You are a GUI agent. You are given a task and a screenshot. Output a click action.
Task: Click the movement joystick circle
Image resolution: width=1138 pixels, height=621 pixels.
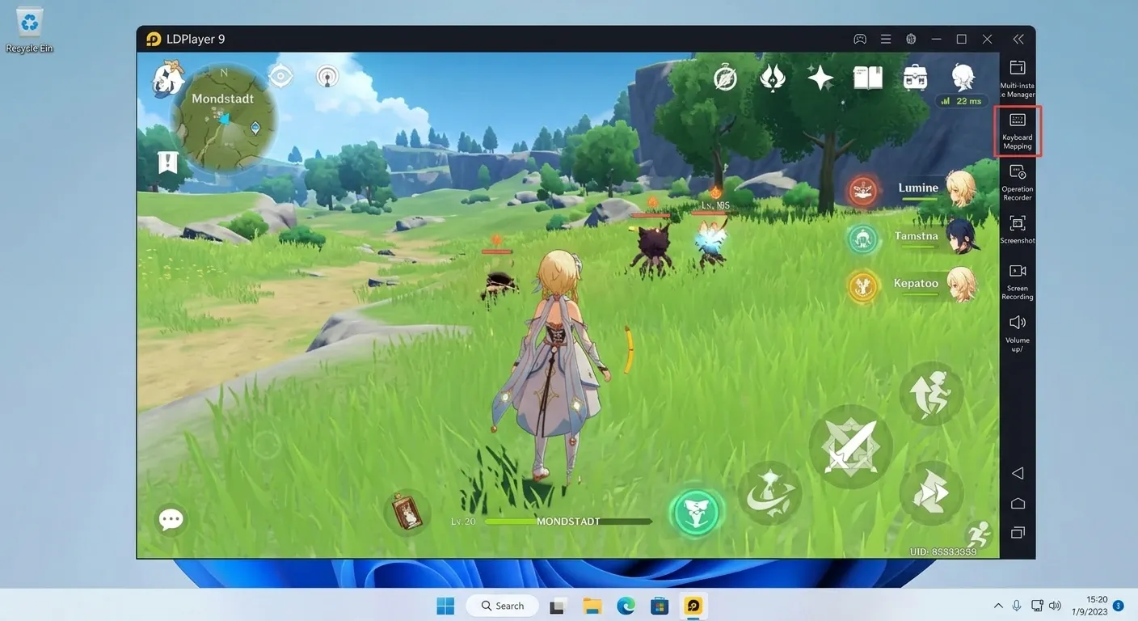[x=267, y=443]
